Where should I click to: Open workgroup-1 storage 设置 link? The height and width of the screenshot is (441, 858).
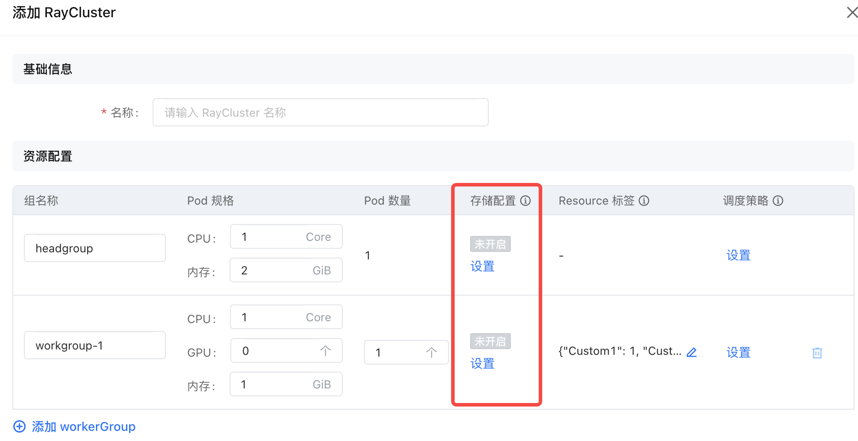pos(482,363)
